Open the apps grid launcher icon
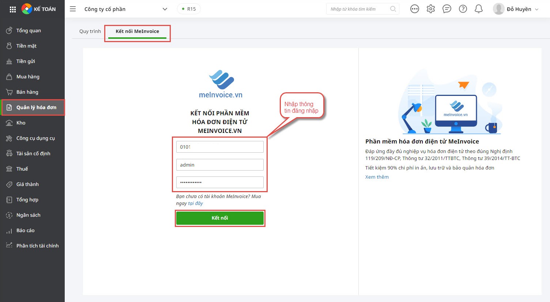This screenshot has width=550, height=302. click(13, 9)
